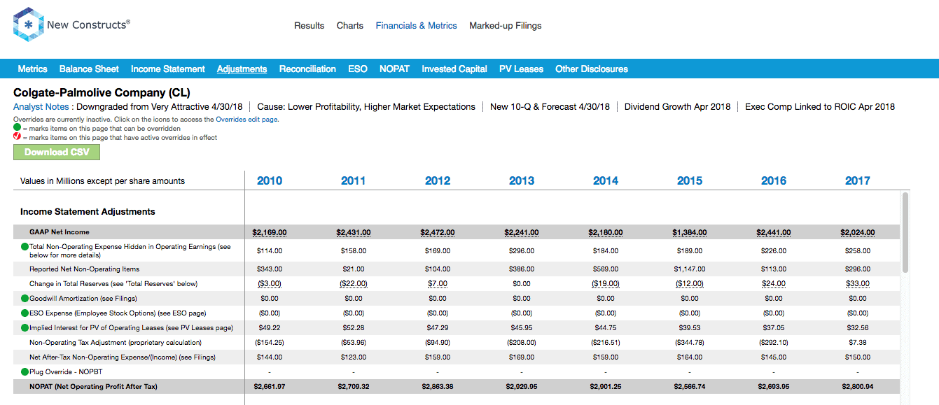Click red checkmark icon in overrides legend

click(17, 137)
